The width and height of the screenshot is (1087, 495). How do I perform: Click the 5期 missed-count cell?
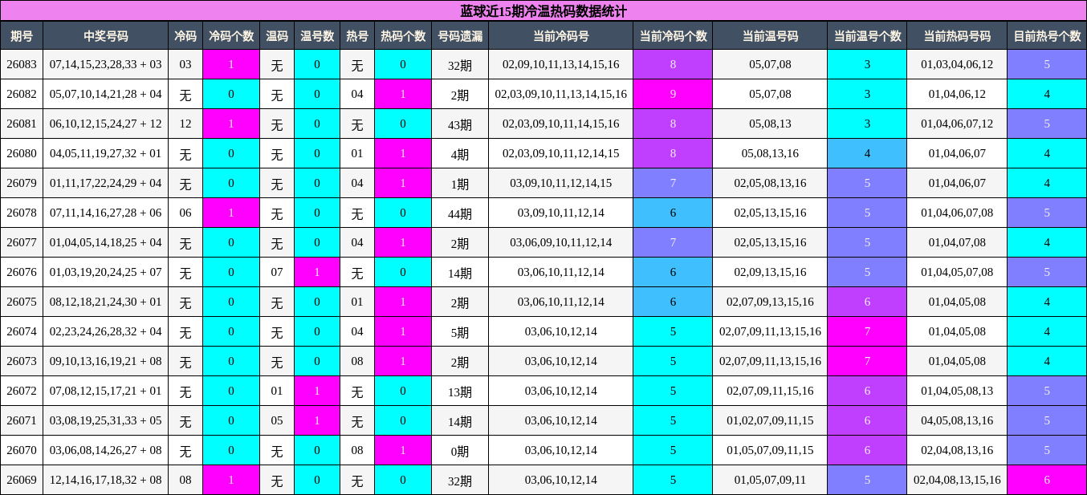tap(460, 331)
